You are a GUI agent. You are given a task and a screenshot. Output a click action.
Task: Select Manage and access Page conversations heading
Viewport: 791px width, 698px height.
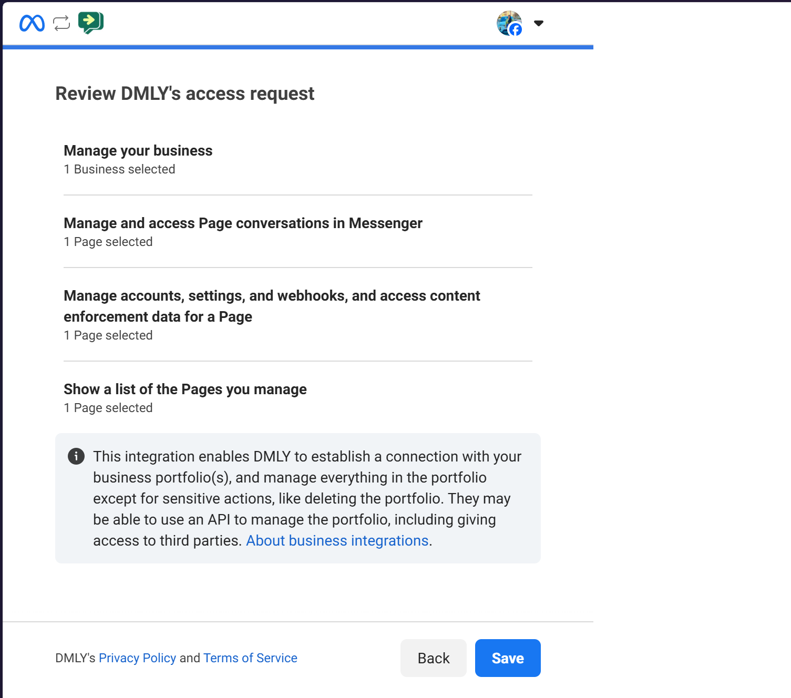click(243, 223)
